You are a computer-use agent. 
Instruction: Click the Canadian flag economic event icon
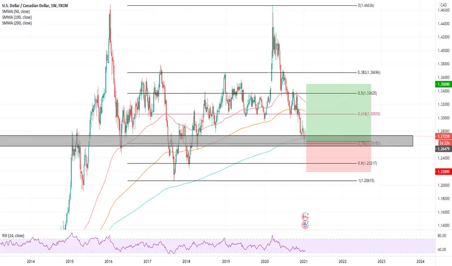(305, 216)
